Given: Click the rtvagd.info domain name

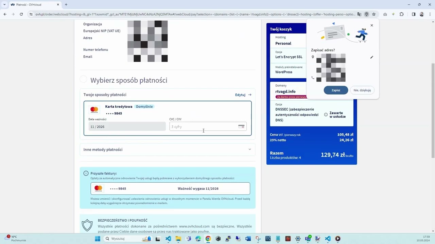Looking at the screenshot, I should (285, 91).
